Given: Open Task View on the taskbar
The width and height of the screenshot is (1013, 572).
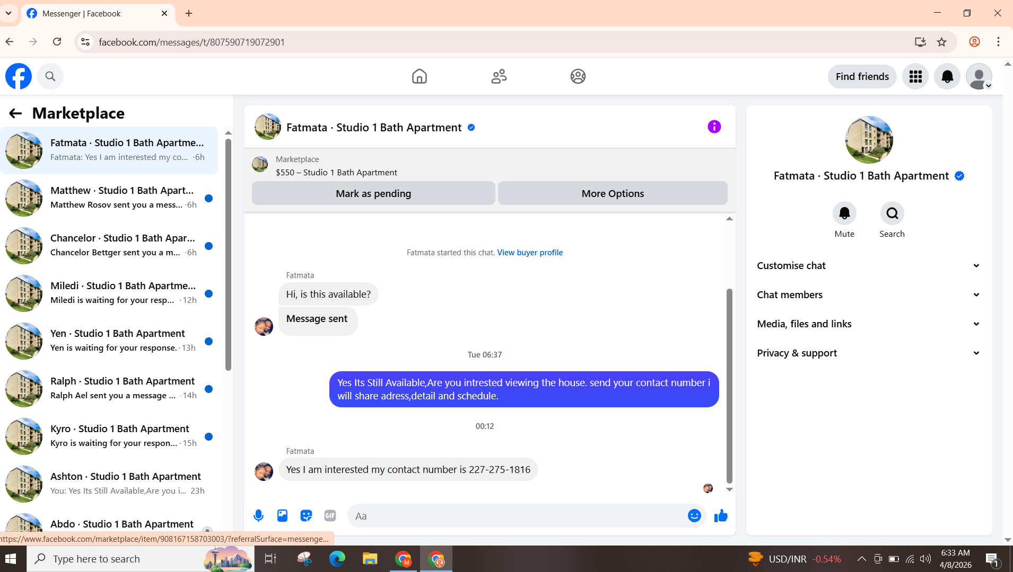Looking at the screenshot, I should click(x=270, y=559).
